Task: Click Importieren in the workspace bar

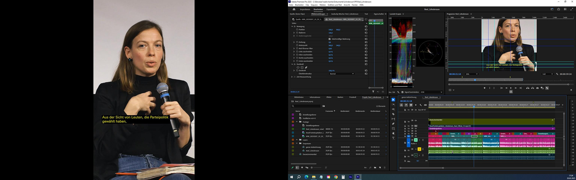Action: click(x=305, y=9)
